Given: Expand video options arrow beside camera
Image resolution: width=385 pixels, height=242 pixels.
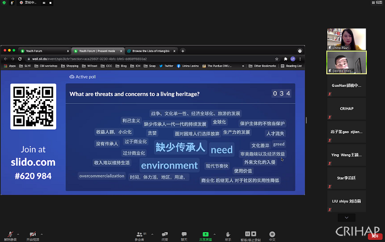Looking at the screenshot, I should [x=43, y=233].
